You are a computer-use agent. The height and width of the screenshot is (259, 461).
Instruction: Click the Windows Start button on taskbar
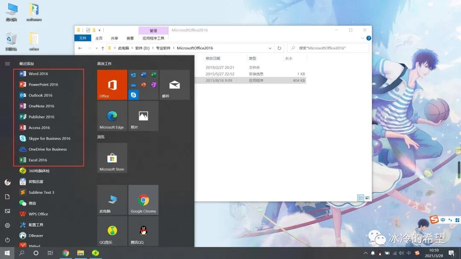point(7,253)
